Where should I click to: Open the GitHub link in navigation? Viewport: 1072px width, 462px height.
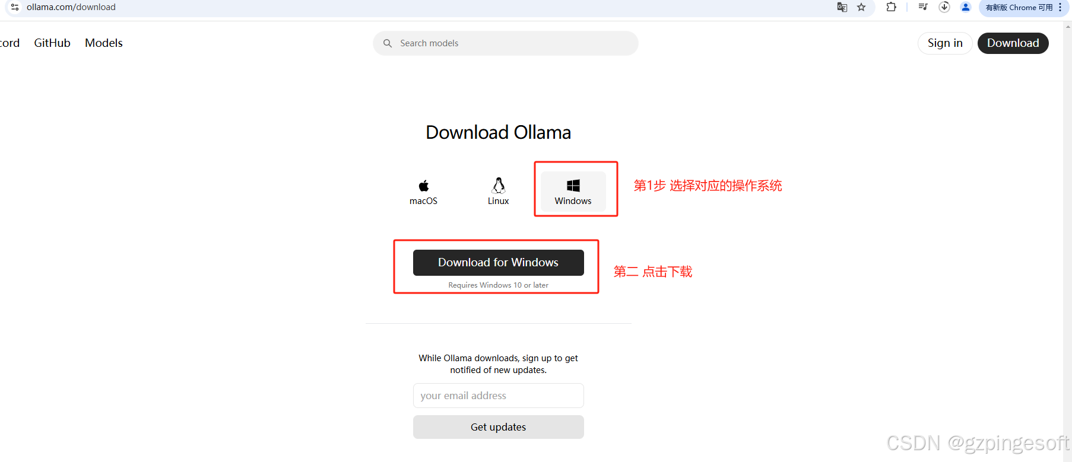click(x=52, y=43)
